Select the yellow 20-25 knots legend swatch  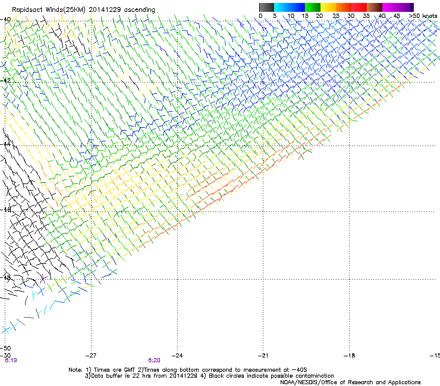pos(328,7)
